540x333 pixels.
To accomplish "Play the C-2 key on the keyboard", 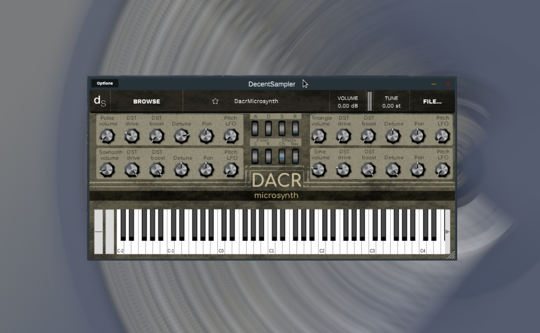I will [120, 247].
